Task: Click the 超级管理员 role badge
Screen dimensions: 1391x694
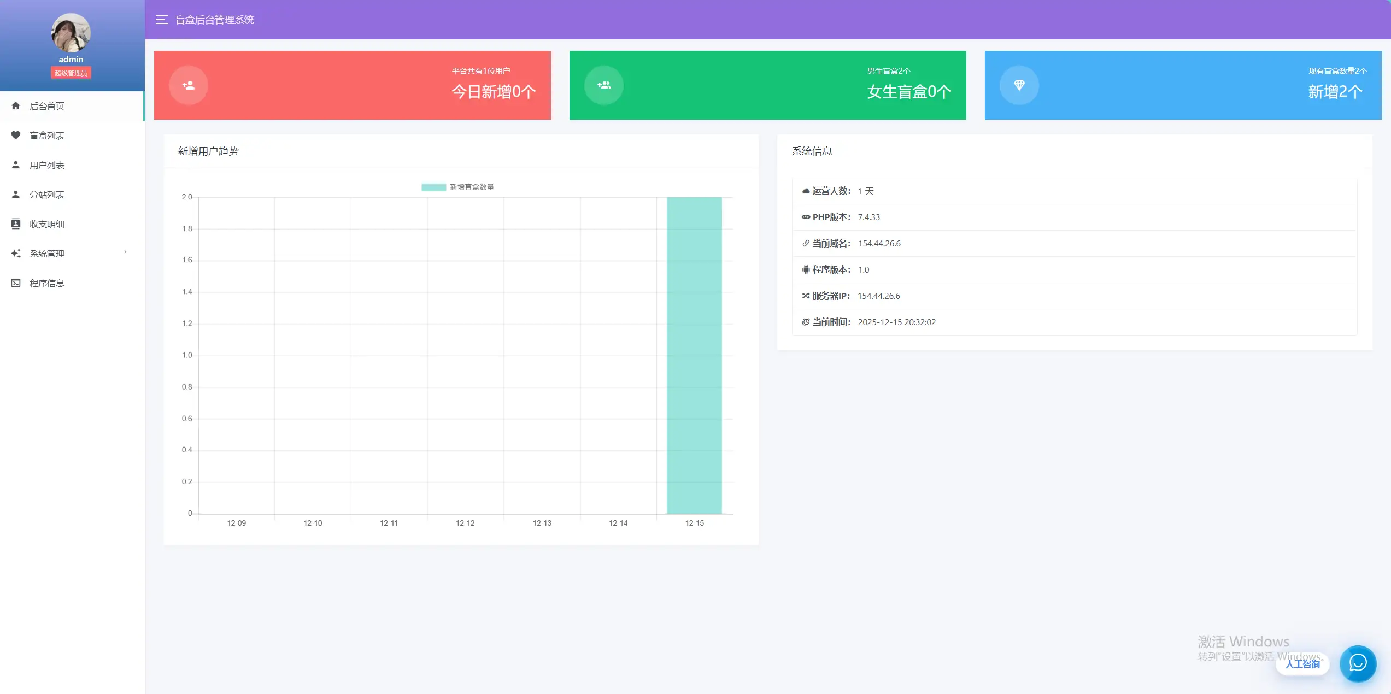Action: [x=71, y=73]
